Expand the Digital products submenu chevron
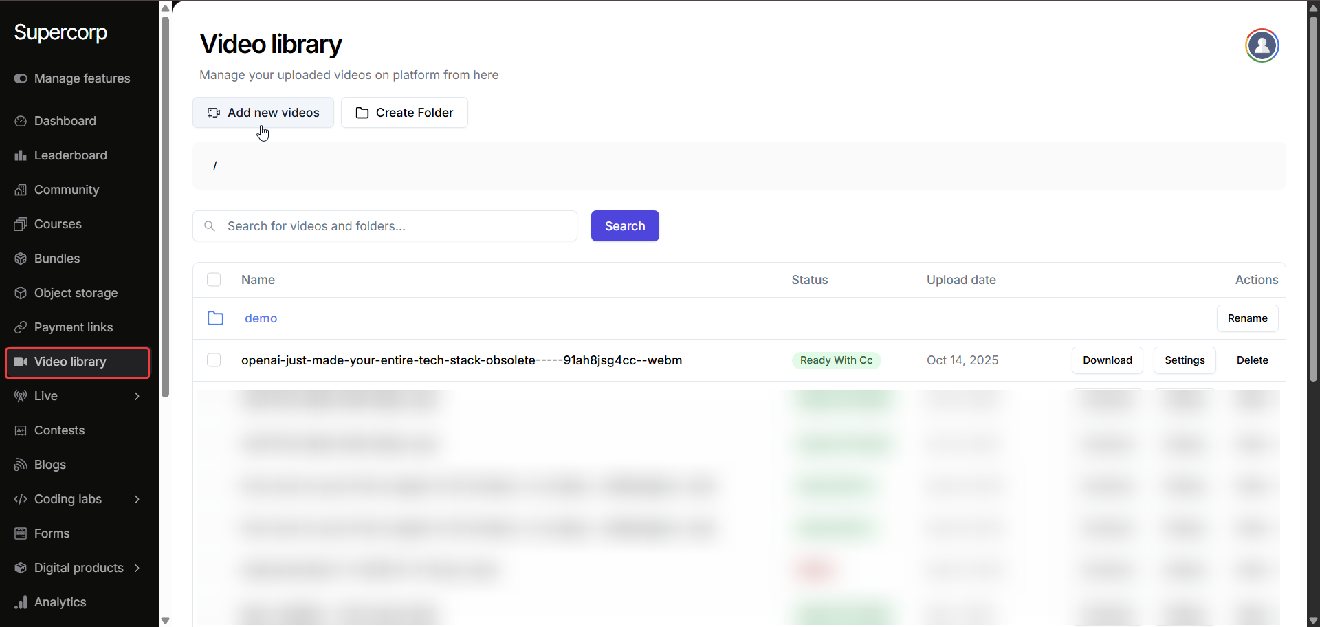1320x627 pixels. pyautogui.click(x=137, y=568)
